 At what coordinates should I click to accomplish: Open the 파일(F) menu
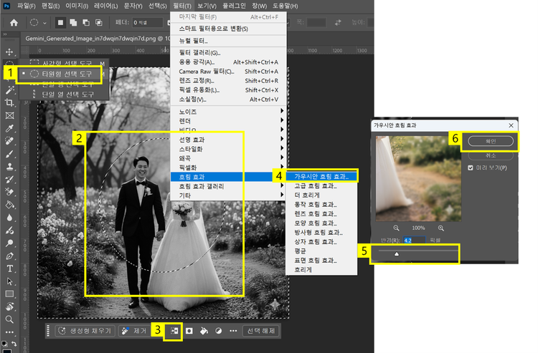click(x=27, y=6)
